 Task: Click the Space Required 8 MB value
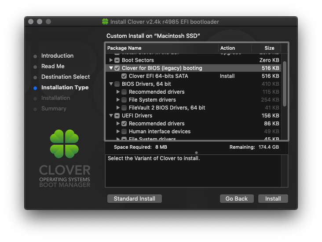[161, 147]
